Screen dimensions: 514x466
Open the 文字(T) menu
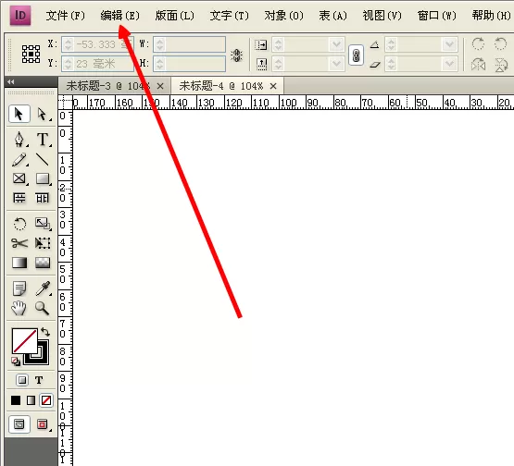(229, 16)
